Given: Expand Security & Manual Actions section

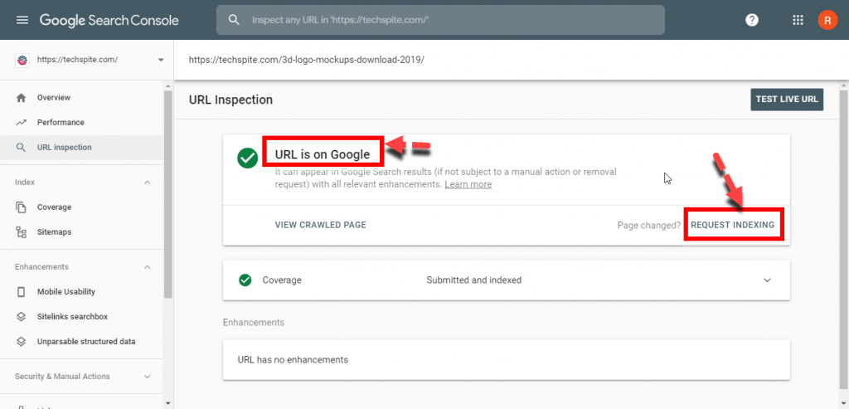Looking at the screenshot, I should [148, 377].
